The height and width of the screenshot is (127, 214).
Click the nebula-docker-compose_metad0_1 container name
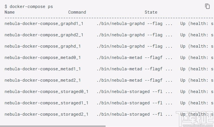coord(42,58)
